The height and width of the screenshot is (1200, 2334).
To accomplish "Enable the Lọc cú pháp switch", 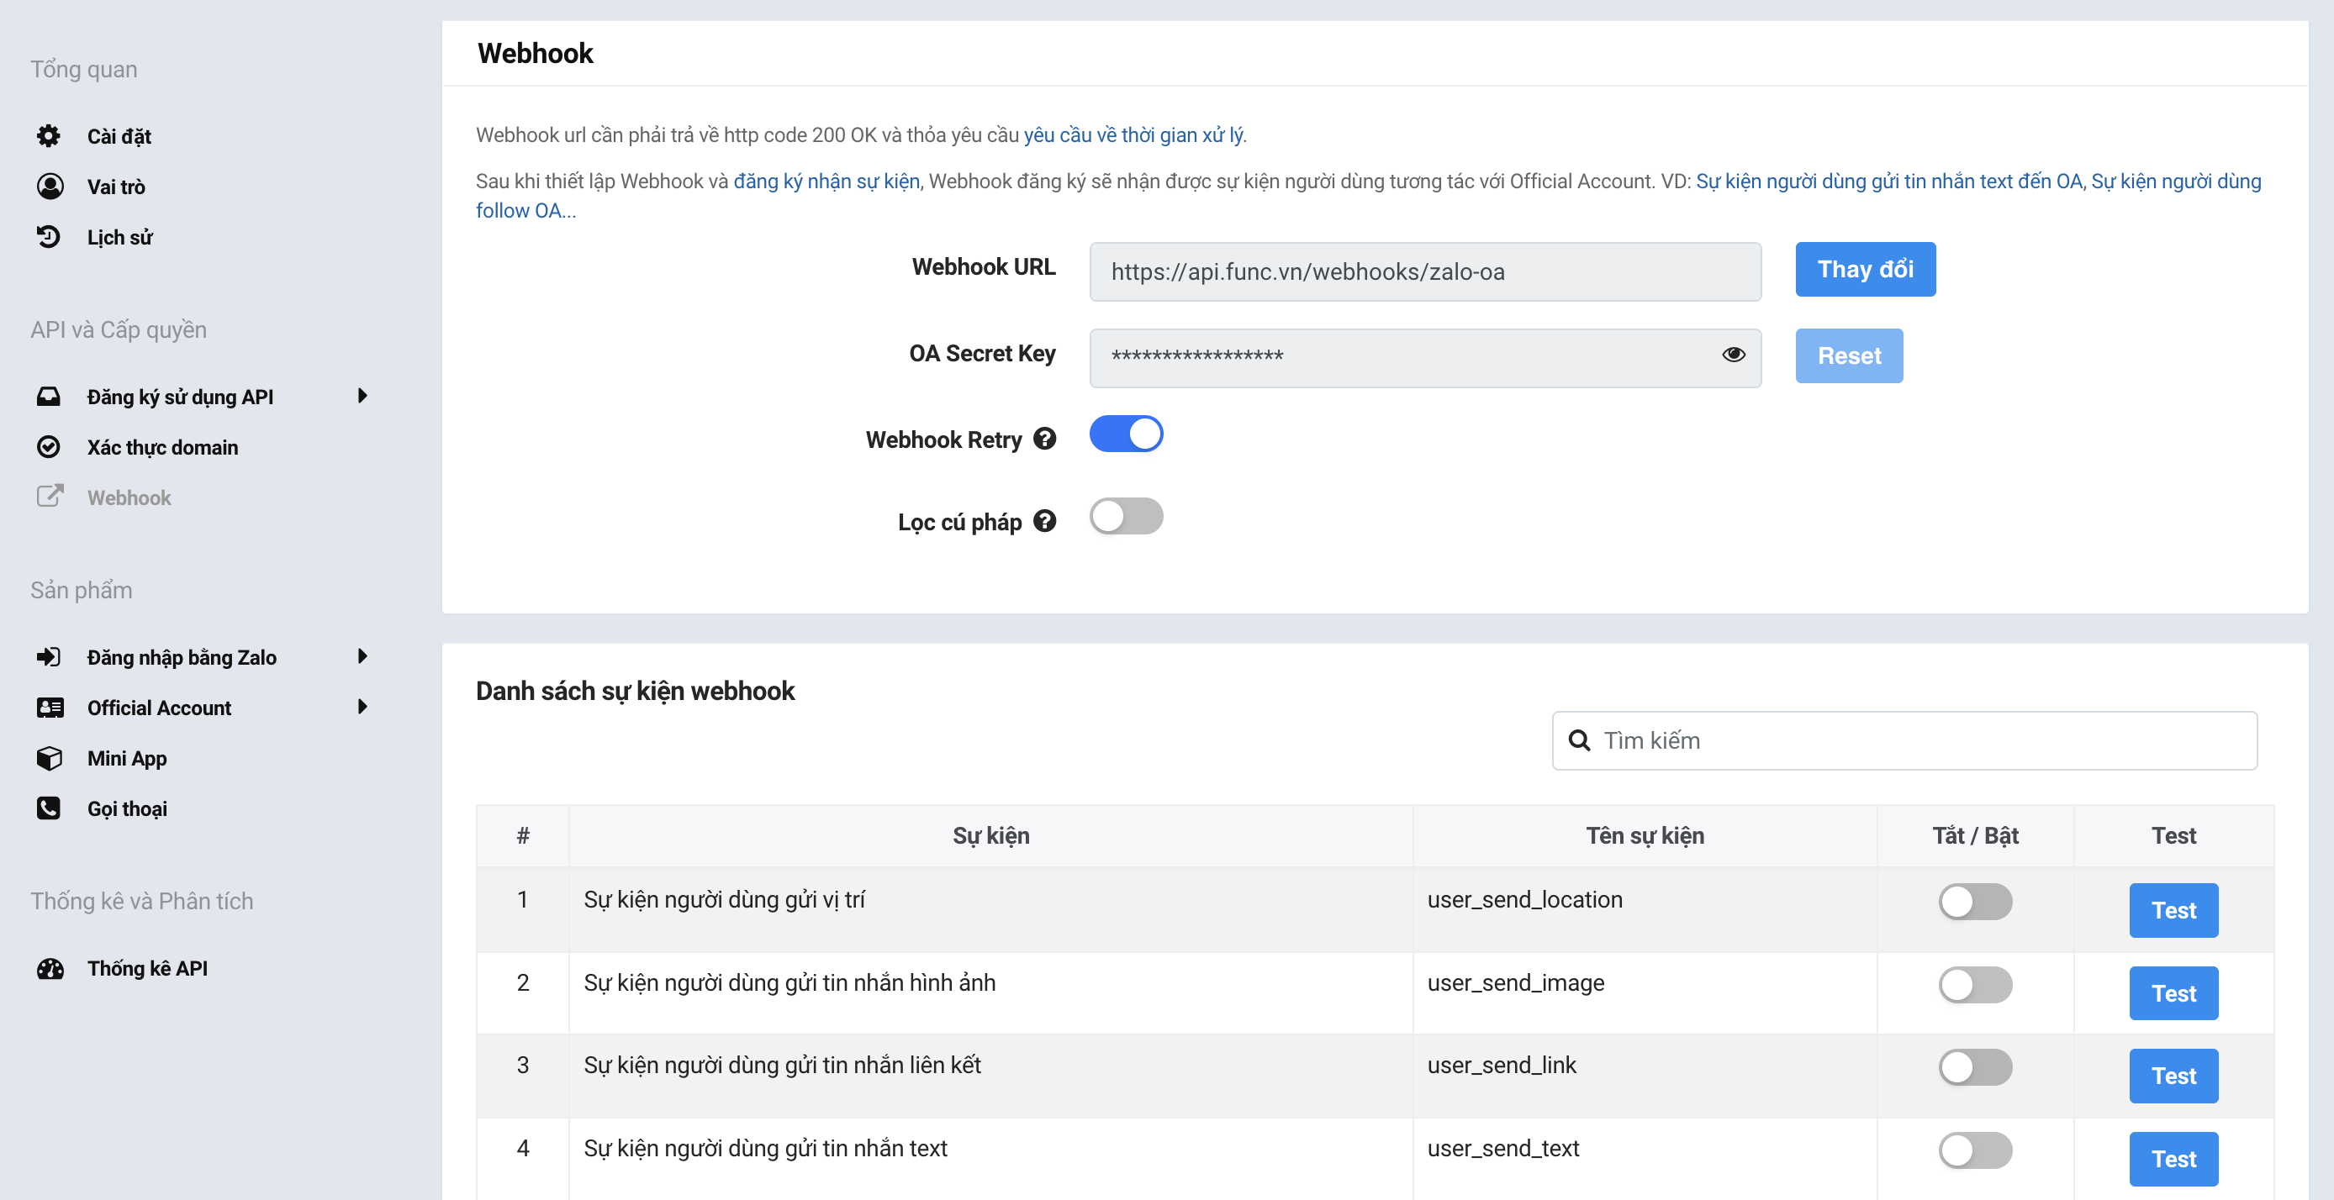I will tap(1125, 517).
